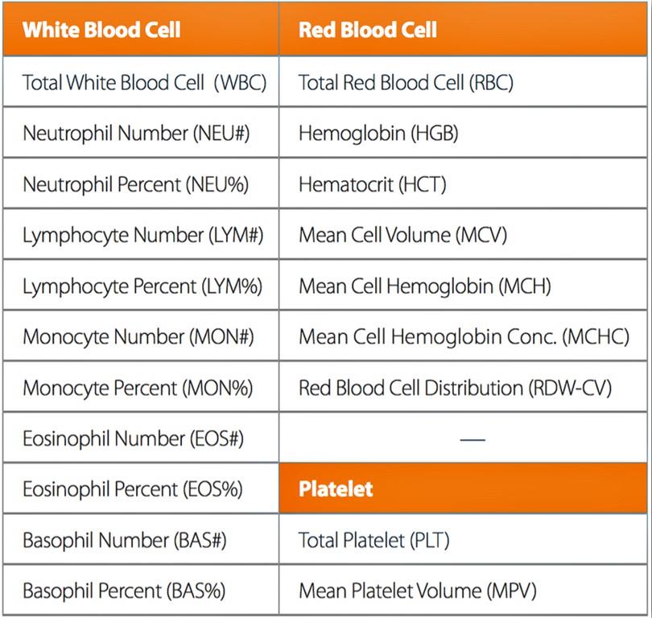
Task: Click Total Platelet (PLT) cell
Action: point(372,540)
